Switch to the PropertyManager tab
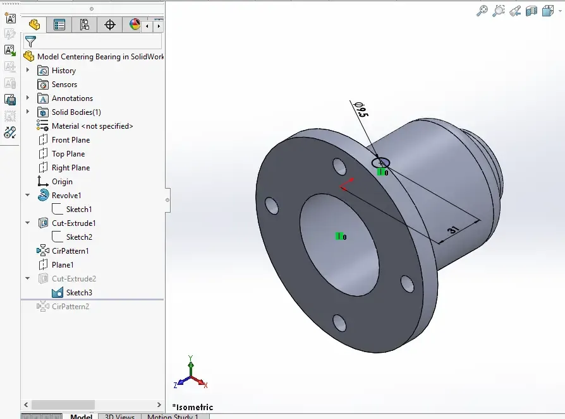 pyautogui.click(x=59, y=25)
